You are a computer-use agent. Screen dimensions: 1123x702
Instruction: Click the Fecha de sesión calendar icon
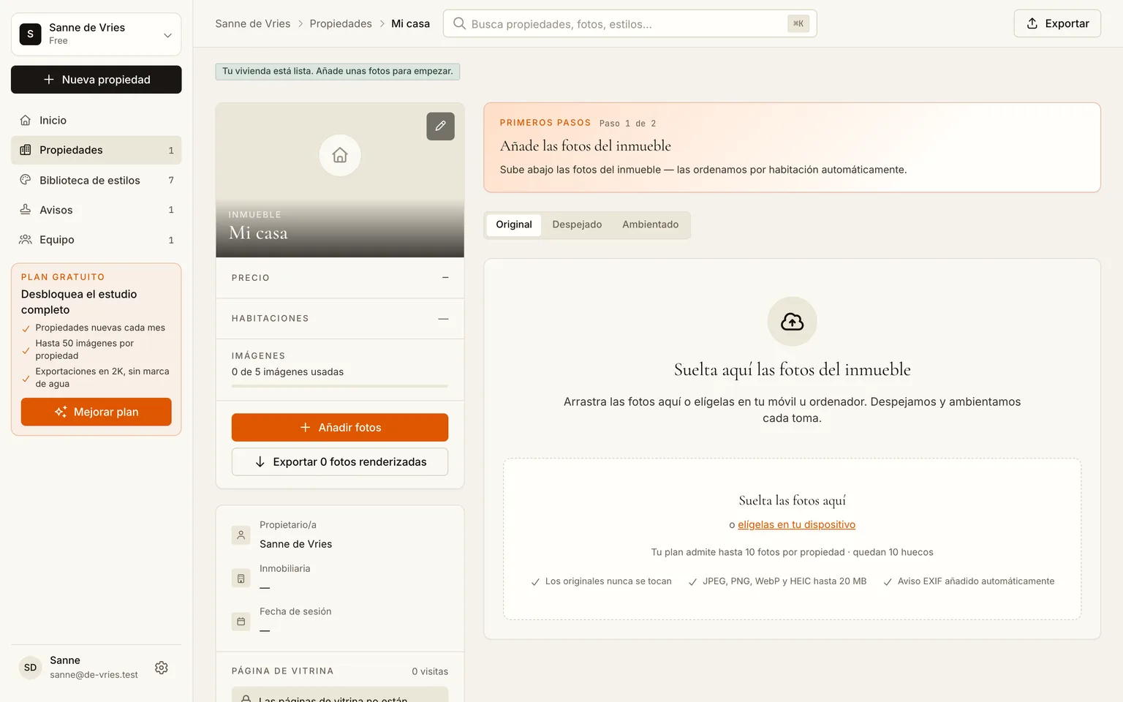click(241, 622)
